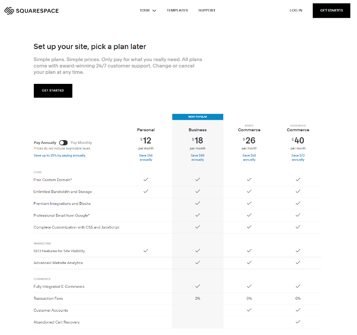Viewport: 357px width, 335px height.
Task: Click the Abandoned Cart Recovery label
Action: pos(57,322)
